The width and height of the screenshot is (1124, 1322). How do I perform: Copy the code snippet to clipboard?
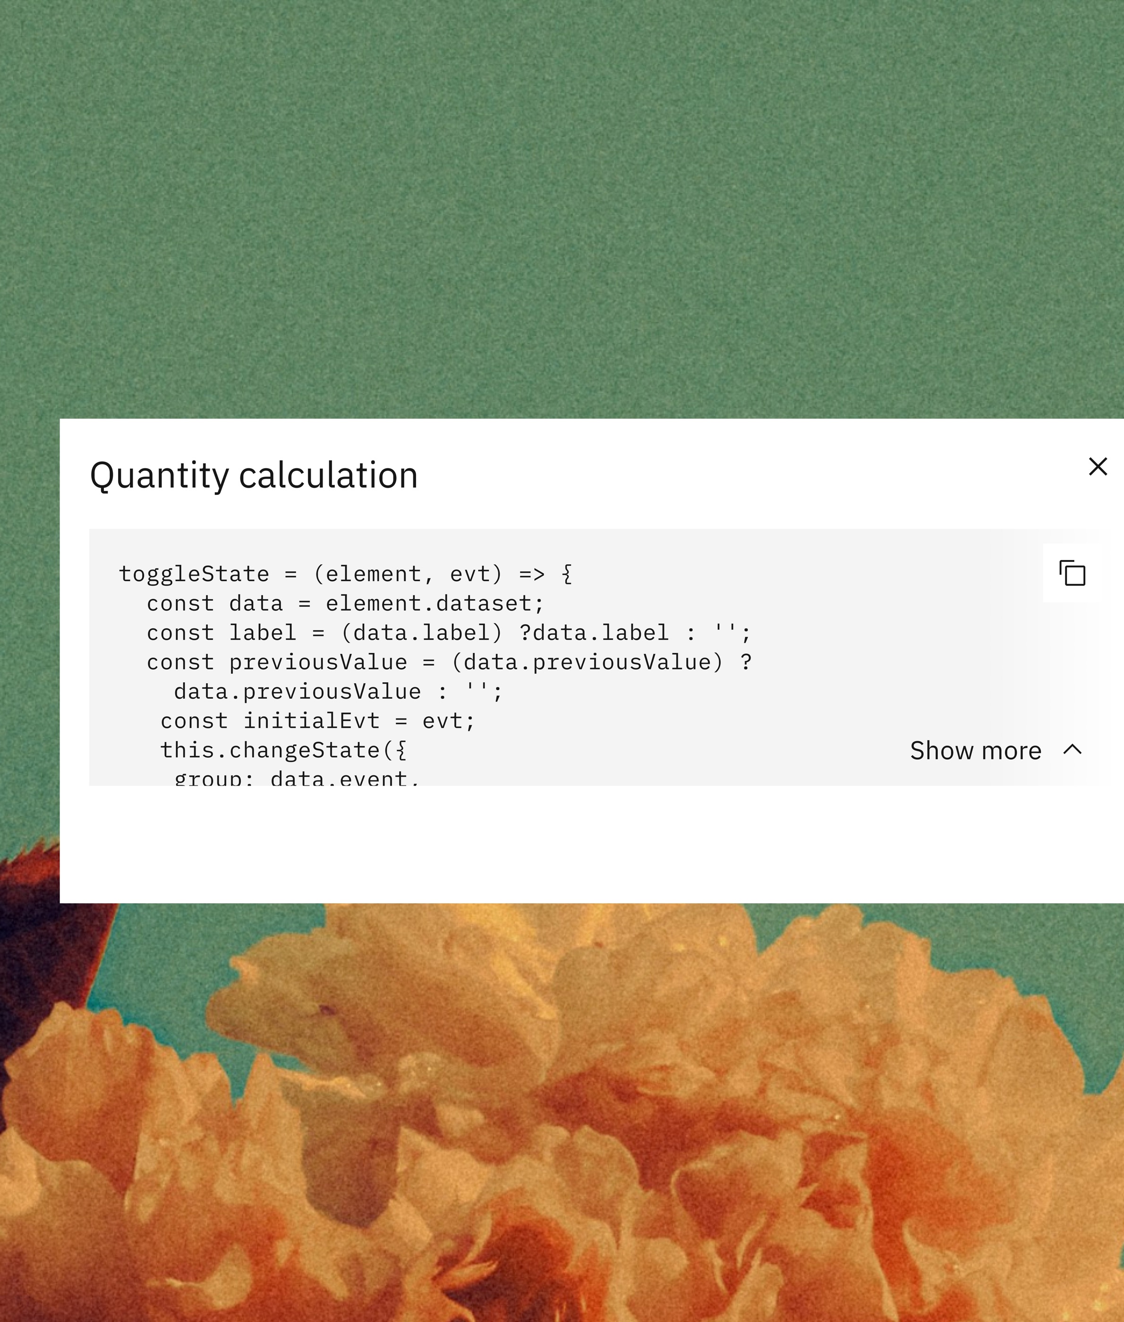(x=1072, y=573)
